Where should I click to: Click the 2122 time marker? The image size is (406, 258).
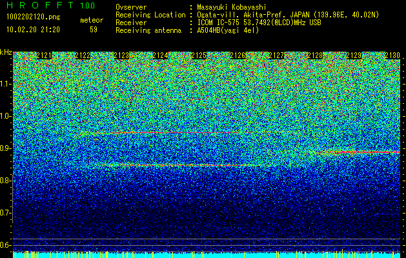[83, 55]
